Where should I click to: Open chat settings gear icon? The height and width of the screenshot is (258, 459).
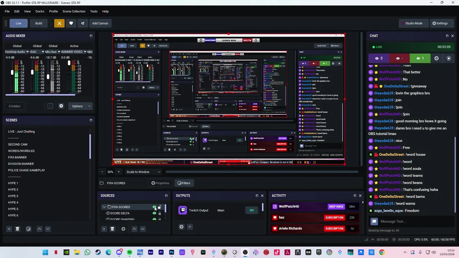pos(436,58)
